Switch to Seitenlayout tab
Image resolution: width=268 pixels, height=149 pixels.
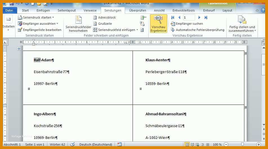point(67,10)
